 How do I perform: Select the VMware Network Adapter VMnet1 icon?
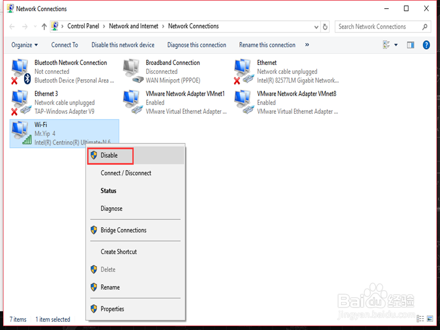pos(133,102)
